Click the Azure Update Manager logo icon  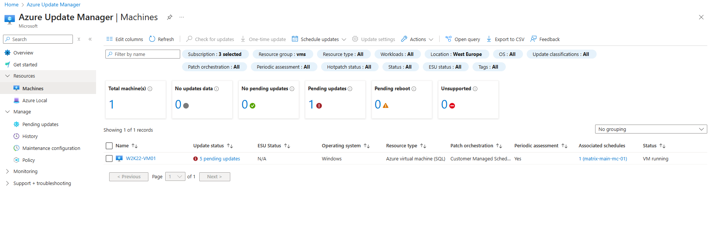(10, 19)
